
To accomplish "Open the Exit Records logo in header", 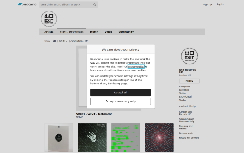I will (49, 19).
